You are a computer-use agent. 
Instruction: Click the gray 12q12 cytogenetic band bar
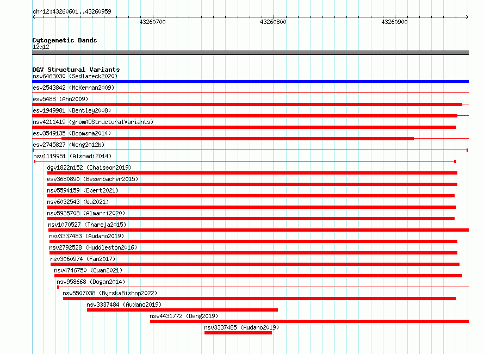point(250,53)
